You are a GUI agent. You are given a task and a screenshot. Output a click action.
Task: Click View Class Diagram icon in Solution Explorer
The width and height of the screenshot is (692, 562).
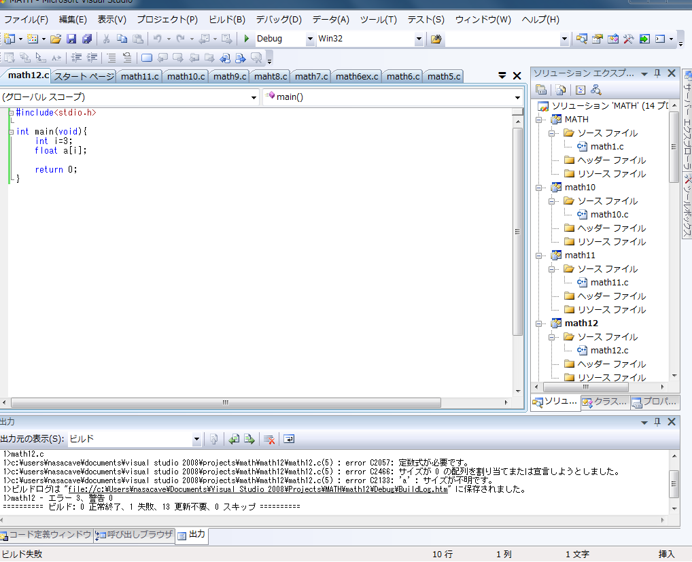coord(596,90)
